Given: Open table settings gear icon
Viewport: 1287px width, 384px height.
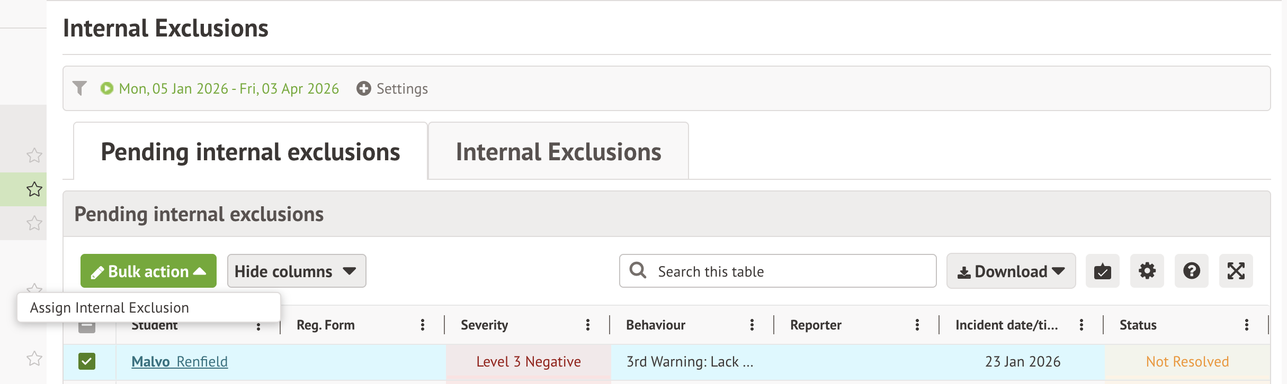Looking at the screenshot, I should [x=1147, y=271].
